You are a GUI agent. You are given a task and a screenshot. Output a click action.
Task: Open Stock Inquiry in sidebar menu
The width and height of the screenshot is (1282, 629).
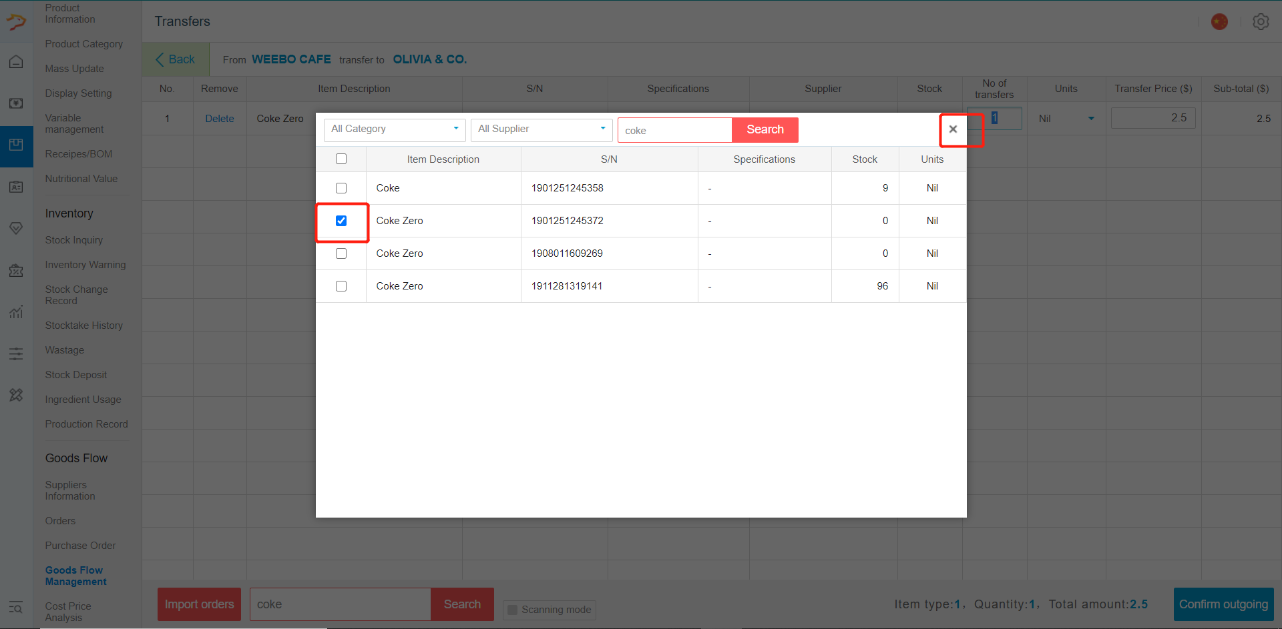pos(74,240)
